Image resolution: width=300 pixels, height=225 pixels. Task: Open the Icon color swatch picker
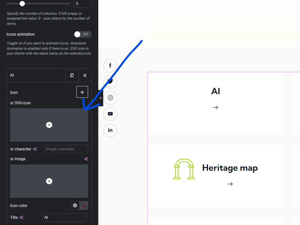[x=84, y=205]
